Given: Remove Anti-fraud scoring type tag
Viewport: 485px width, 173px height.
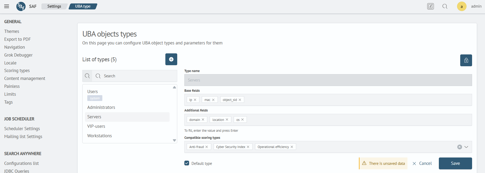Looking at the screenshot, I should [x=207, y=147].
